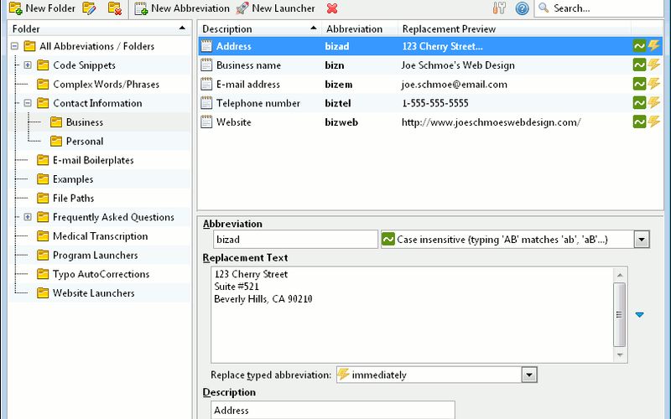Open the Replace typed abbreviation dropdown

tap(528, 375)
